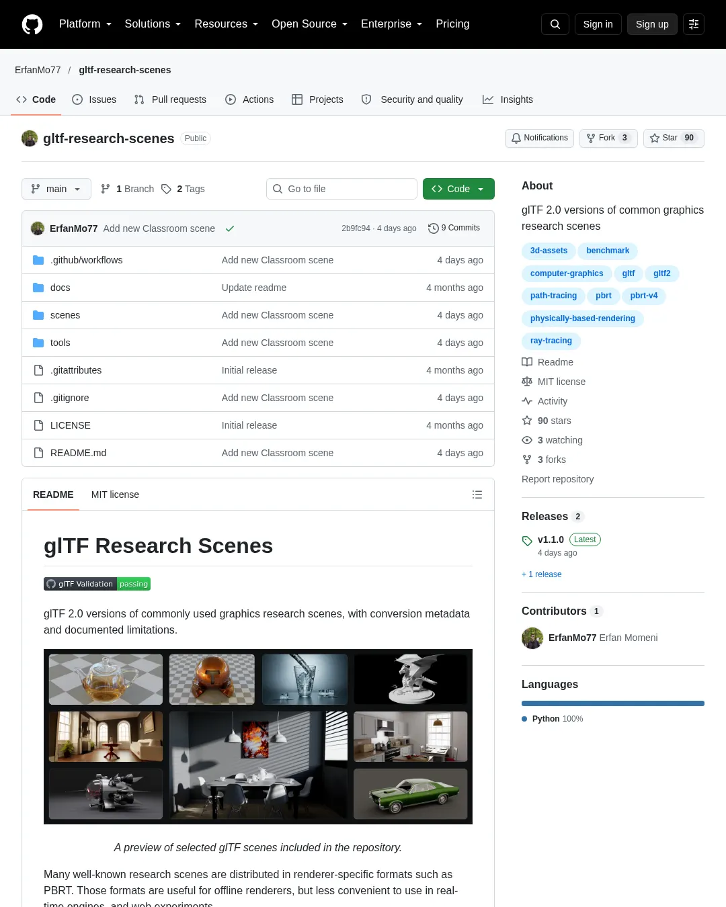Open the appearance settings sliders icon
The image size is (726, 907).
coord(694,24)
